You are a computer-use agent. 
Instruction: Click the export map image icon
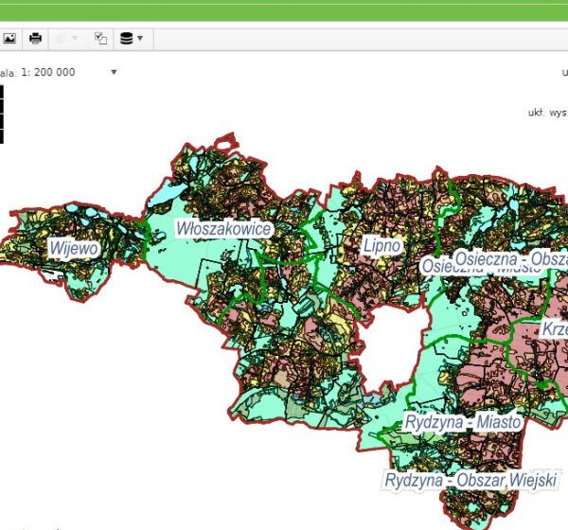coord(10,39)
